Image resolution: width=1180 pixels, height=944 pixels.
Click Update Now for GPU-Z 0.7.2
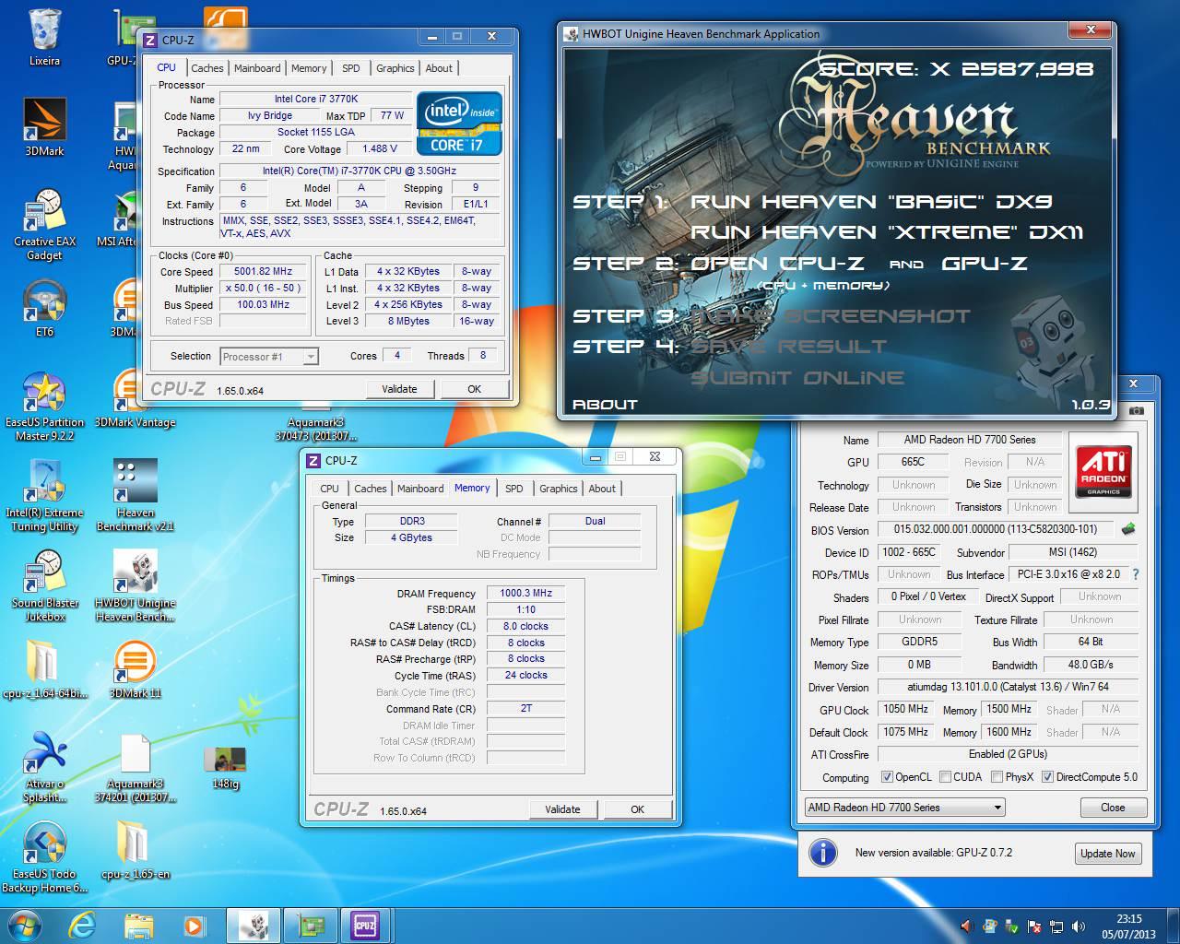pos(1107,854)
